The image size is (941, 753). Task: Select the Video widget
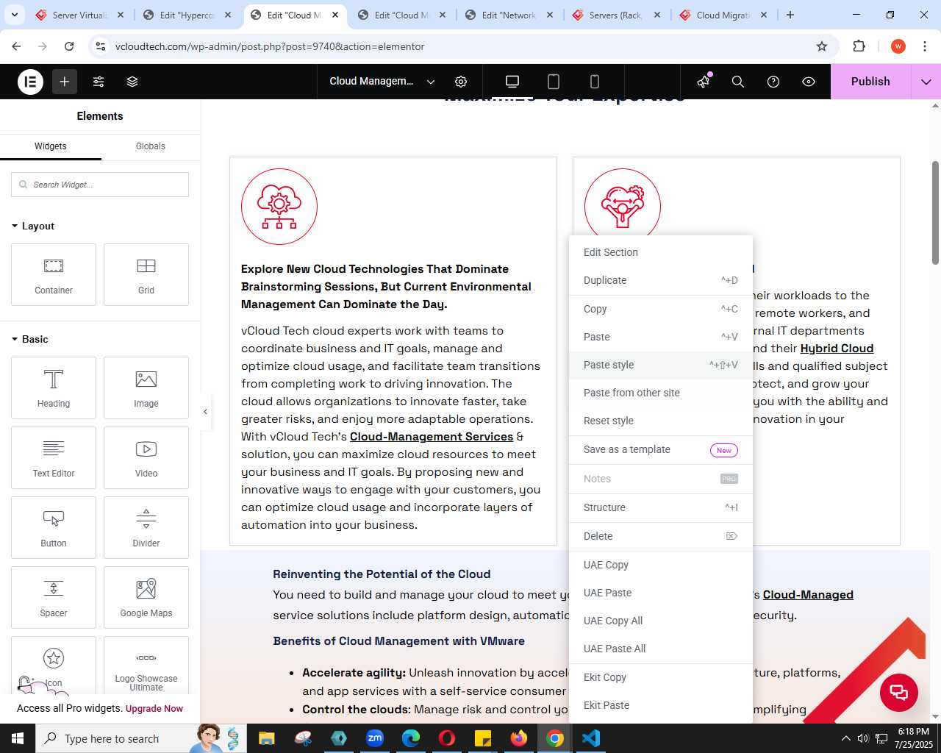click(x=146, y=458)
